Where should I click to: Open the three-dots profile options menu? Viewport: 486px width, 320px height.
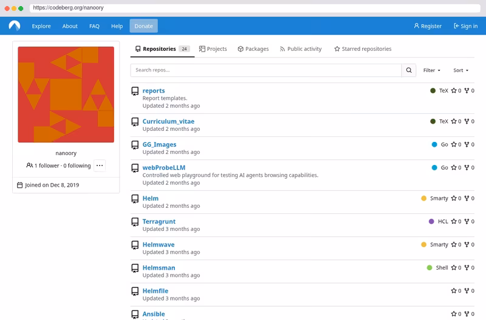(x=100, y=165)
